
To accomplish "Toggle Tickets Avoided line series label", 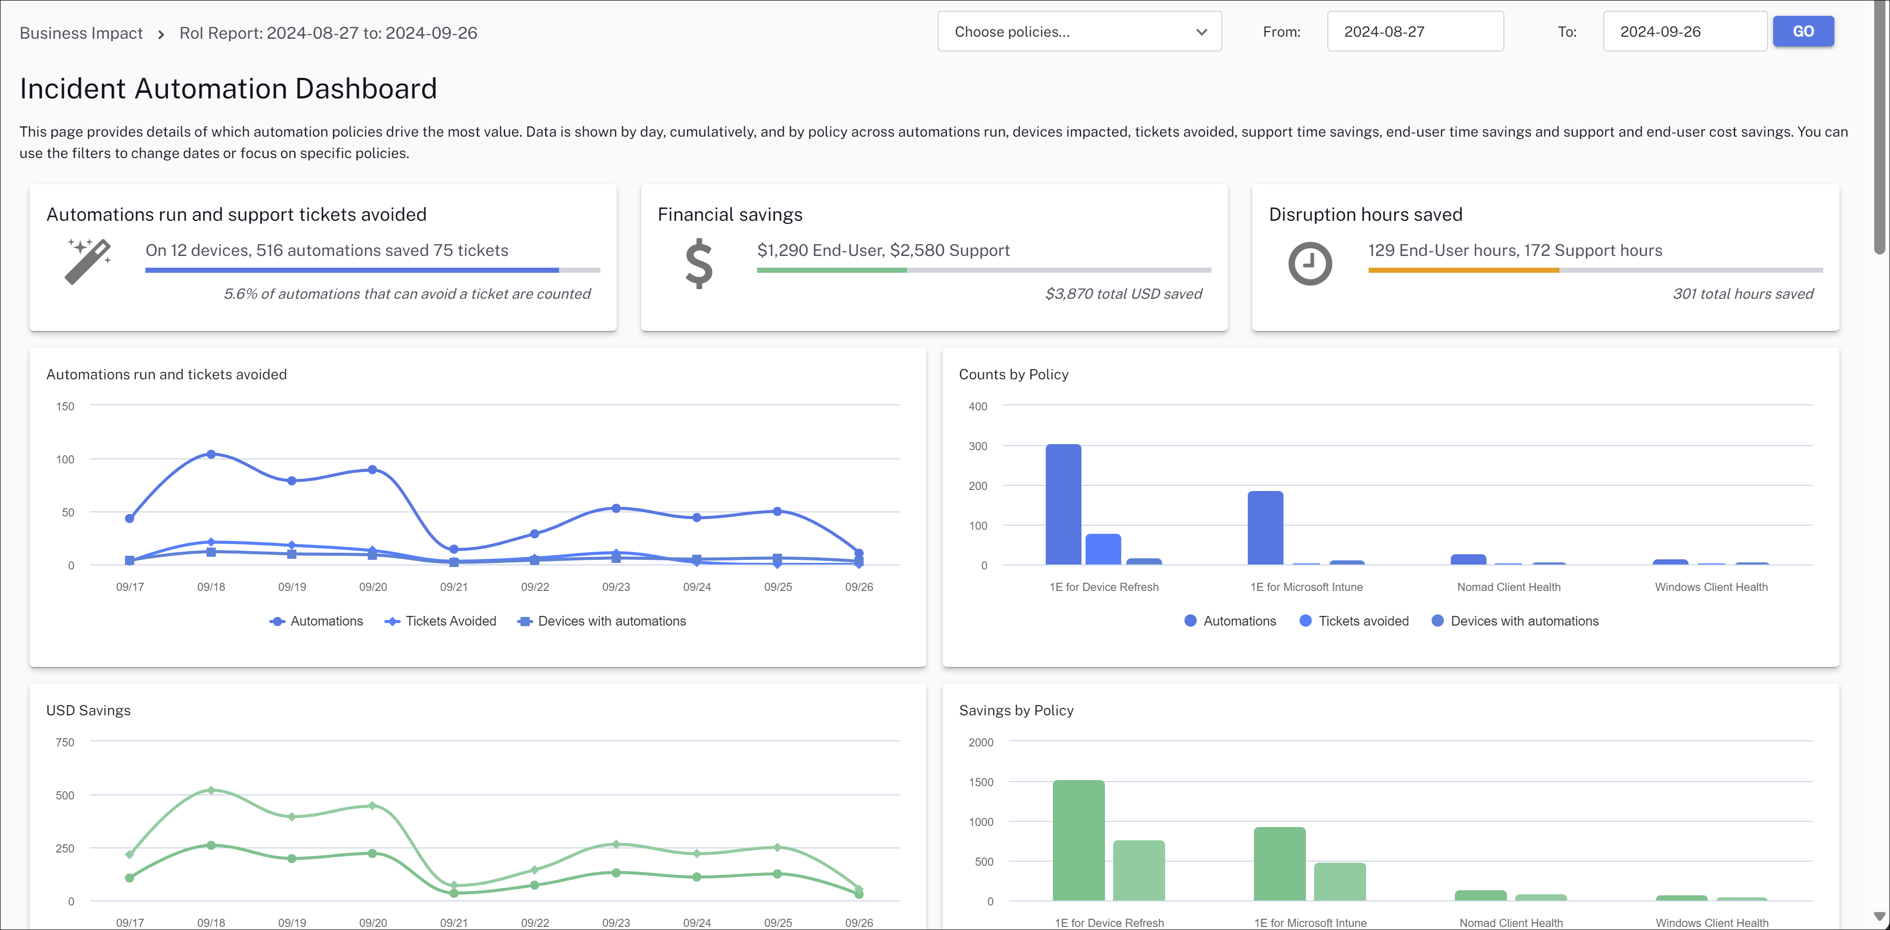I will [x=450, y=621].
